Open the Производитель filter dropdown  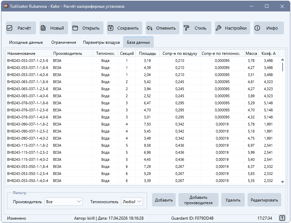point(63,201)
